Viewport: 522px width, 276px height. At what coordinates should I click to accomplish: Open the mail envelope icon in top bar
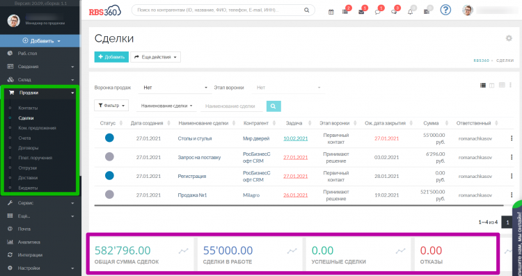[x=361, y=12]
